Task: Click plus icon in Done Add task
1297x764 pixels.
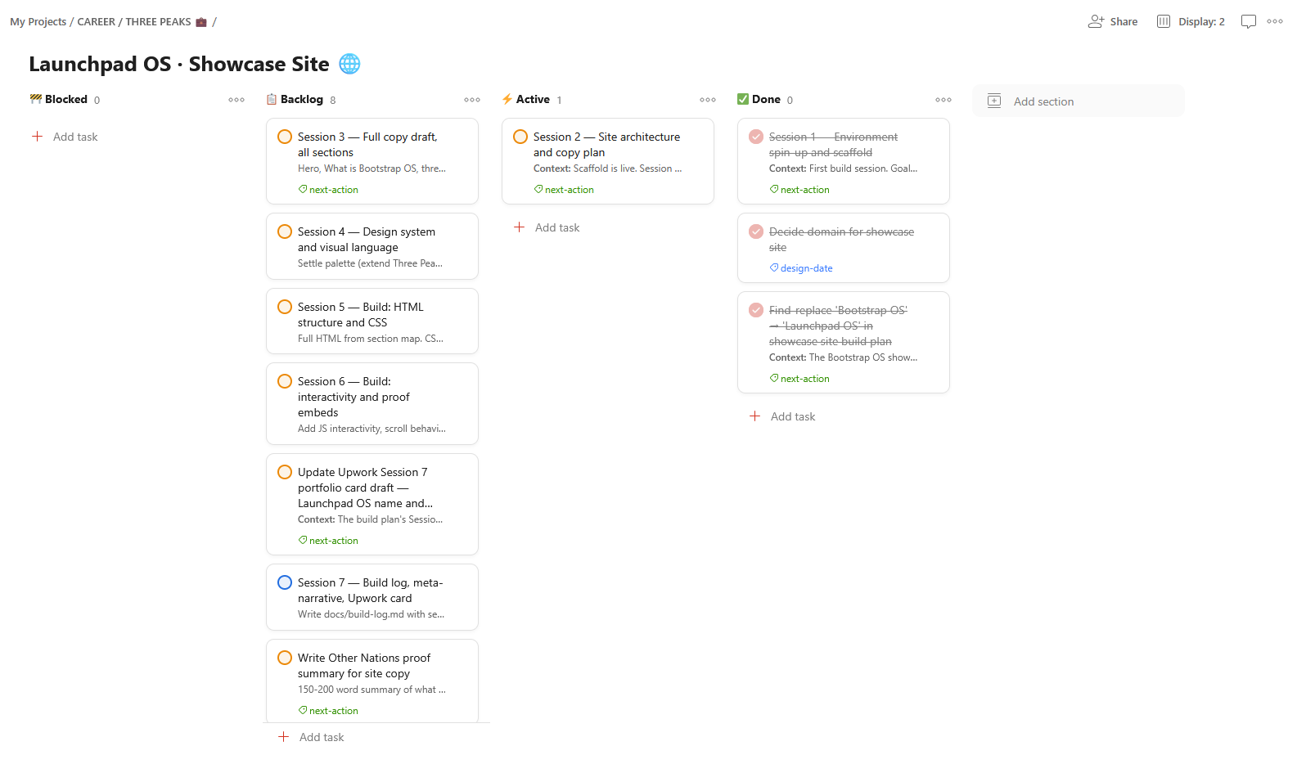Action: click(x=754, y=416)
